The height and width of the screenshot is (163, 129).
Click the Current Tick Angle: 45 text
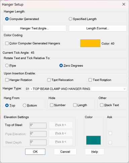click(18, 53)
